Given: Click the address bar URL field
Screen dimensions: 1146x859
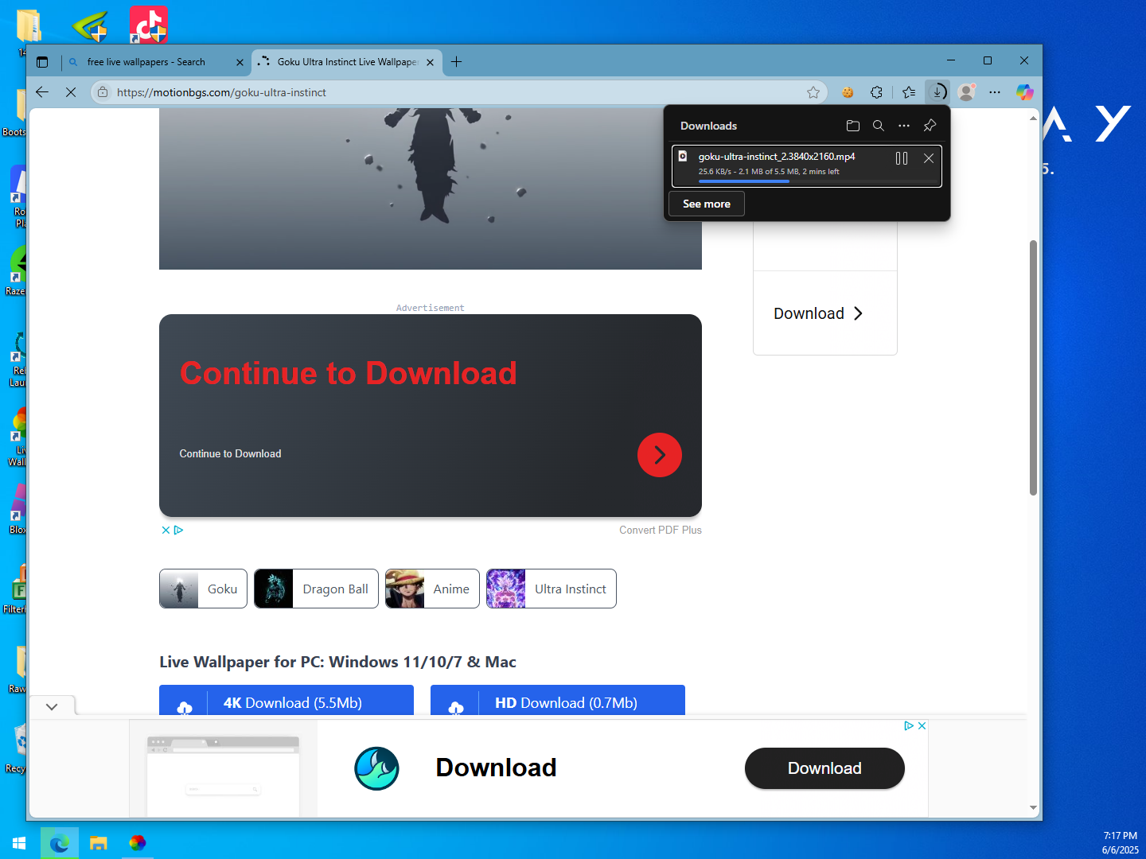Looking at the screenshot, I should [458, 92].
